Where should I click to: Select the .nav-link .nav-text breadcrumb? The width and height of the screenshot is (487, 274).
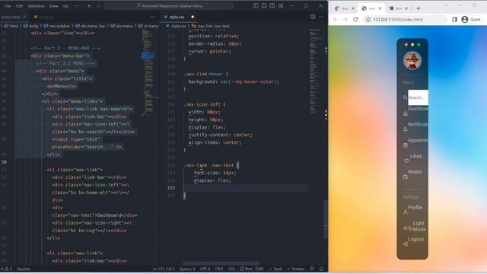point(212,26)
